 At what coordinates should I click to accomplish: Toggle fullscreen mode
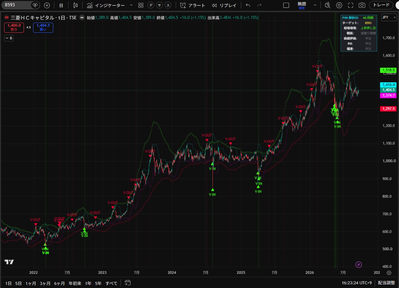(x=350, y=5)
